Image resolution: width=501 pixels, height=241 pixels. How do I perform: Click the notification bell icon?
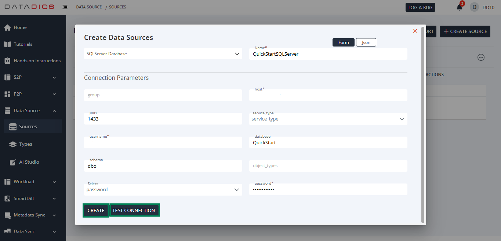[459, 7]
